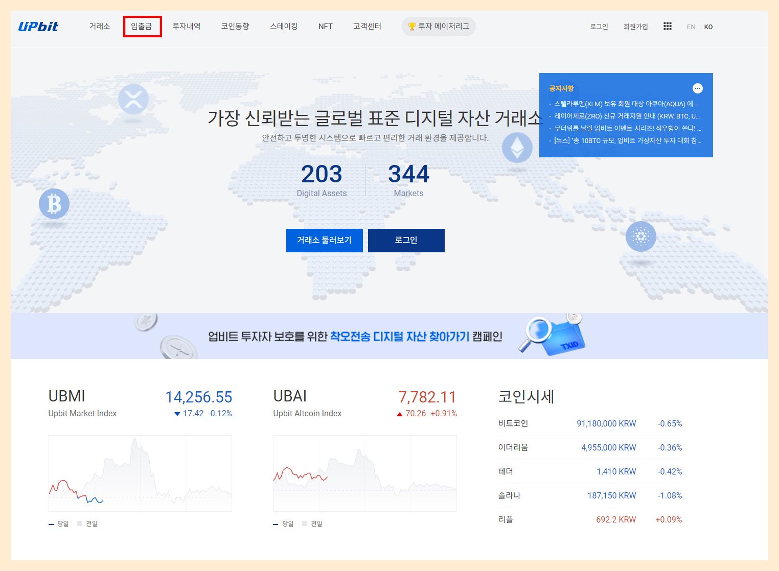Click the 투자 메이저리그 trophy button
Viewport: 779px width, 571px height.
[439, 27]
